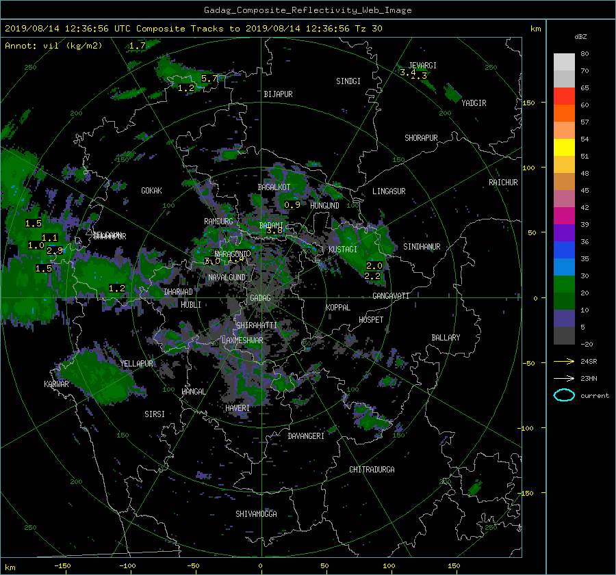Click the BALLARY city label

[446, 338]
